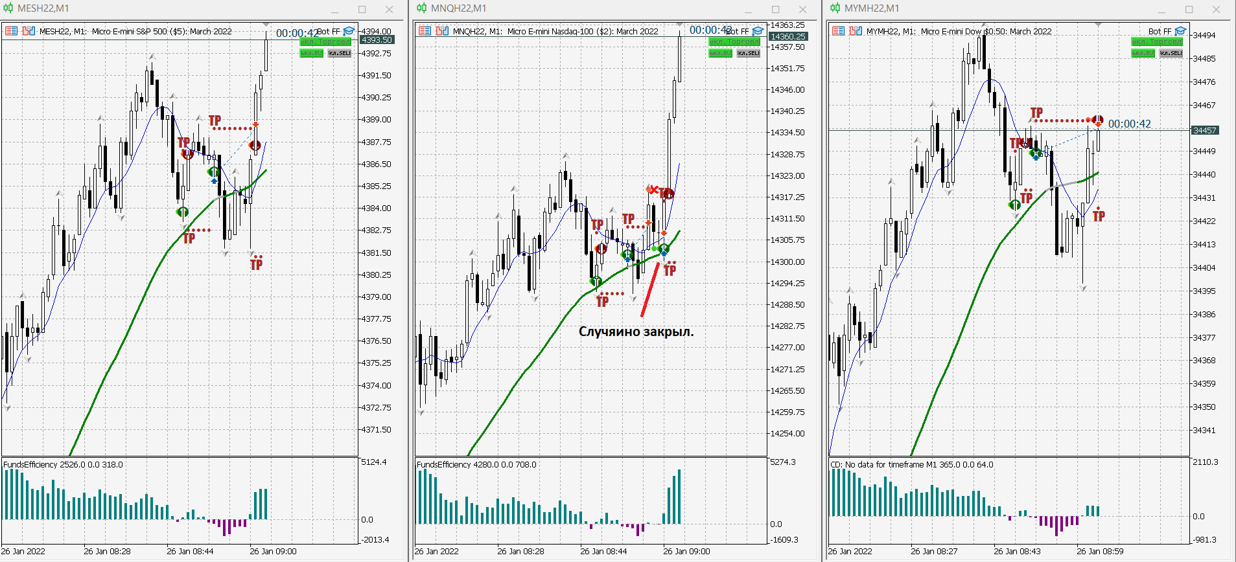Select the chart shift triangle atop the MNQH22 chart
This screenshot has width=1236, height=562.
[679, 25]
